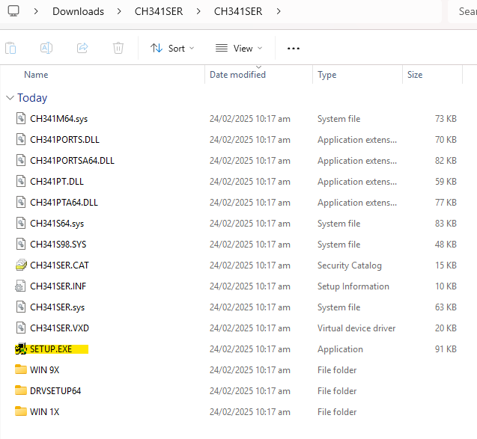
Task: Collapse the Today group
Action: point(10,98)
